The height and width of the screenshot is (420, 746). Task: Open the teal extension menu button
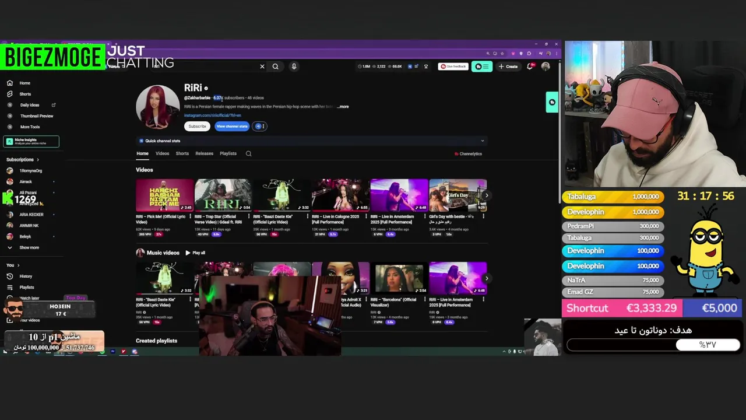482,66
